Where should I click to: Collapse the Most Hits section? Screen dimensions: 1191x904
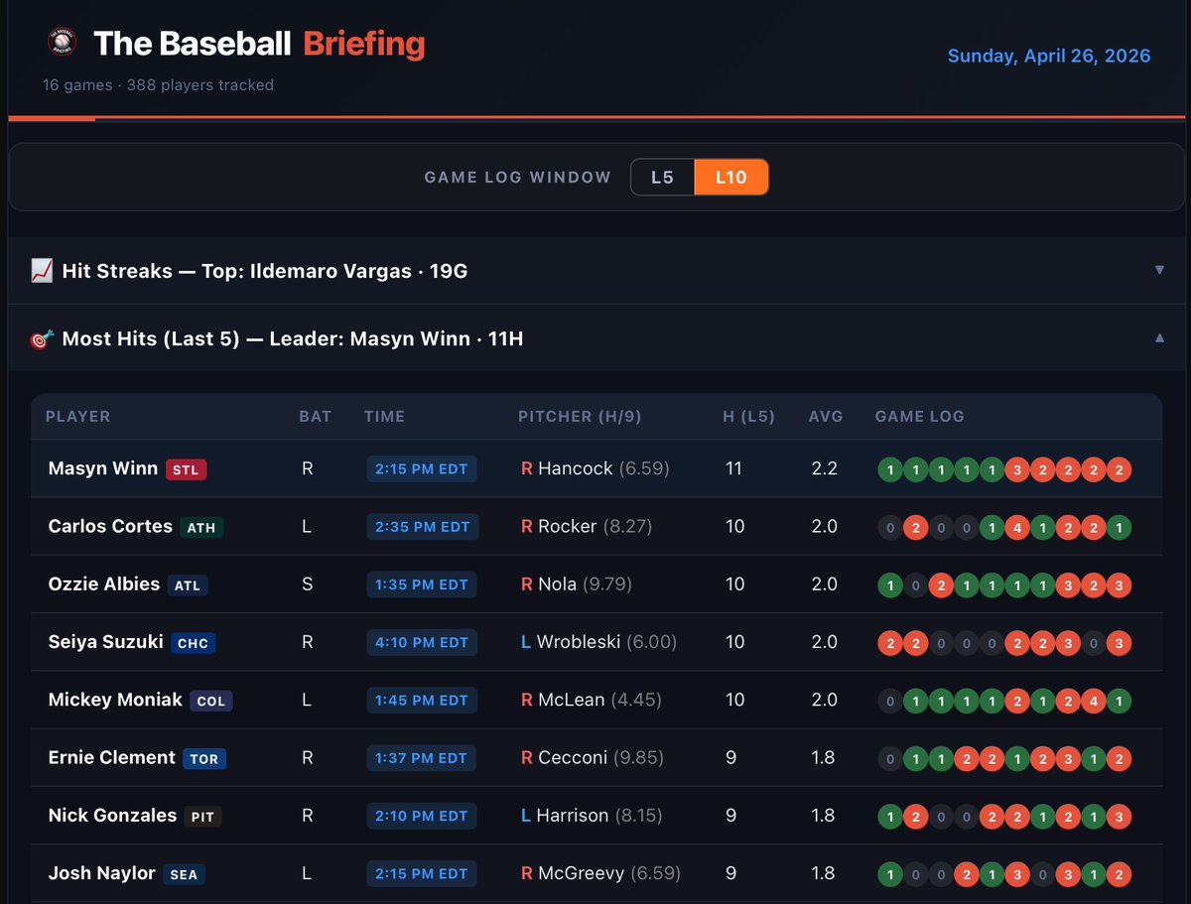pyautogui.click(x=1159, y=337)
